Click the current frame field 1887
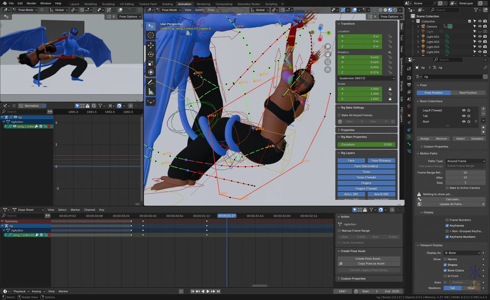 pos(342,291)
